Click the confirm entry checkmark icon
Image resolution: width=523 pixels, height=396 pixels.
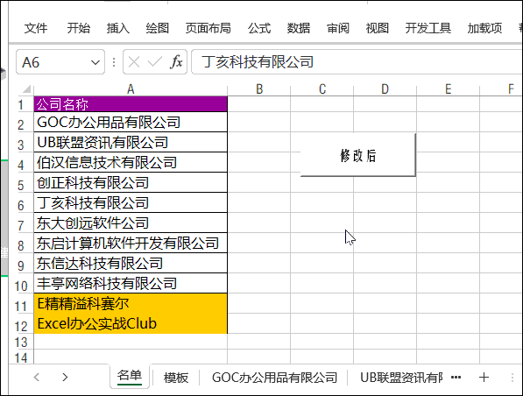(x=154, y=62)
